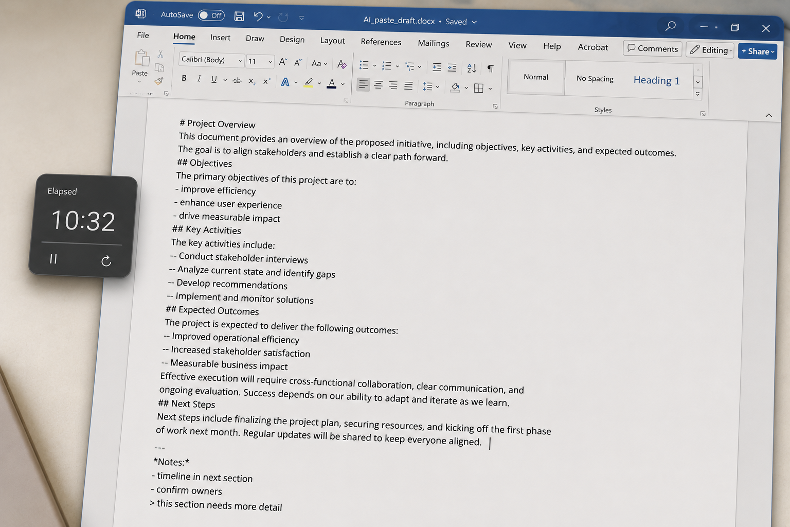Collapse the ribbon chevron
Viewport: 790px width, 527px height.
click(768, 115)
